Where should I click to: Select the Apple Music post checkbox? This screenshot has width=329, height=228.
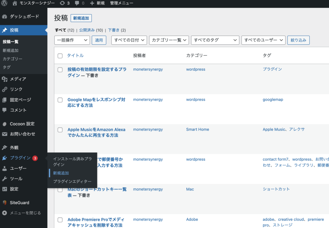[60, 130]
